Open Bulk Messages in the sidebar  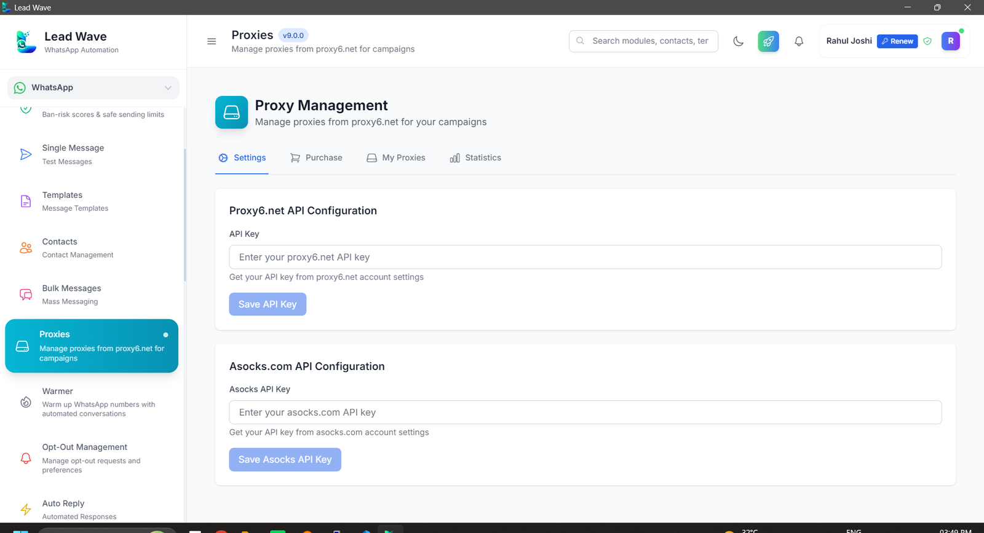coord(92,294)
